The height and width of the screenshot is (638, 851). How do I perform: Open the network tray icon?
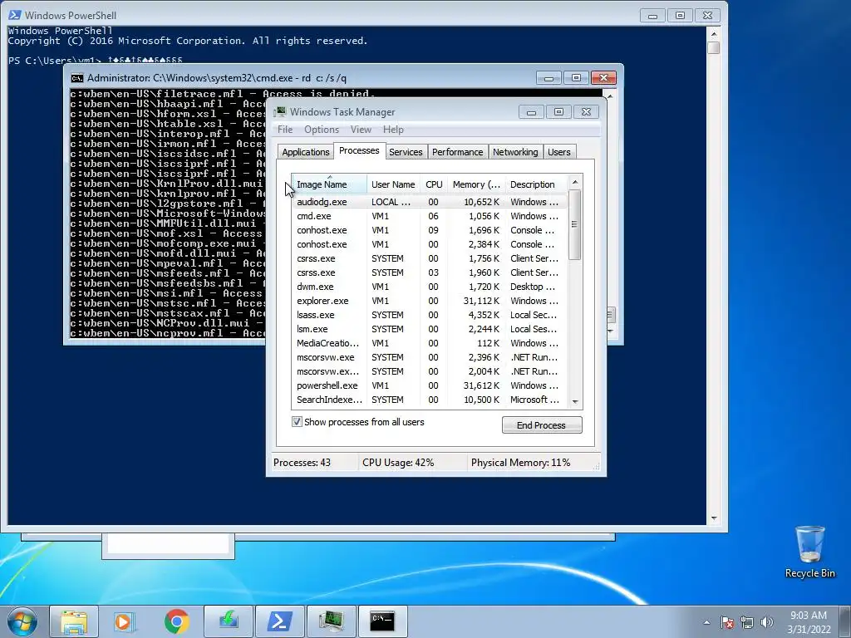747,622
